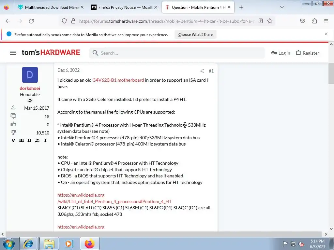Click the padlock site security icon

tap(73, 21)
